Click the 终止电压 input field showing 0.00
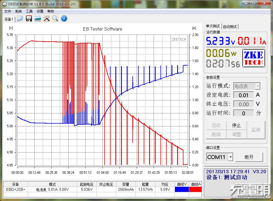 click(244, 104)
